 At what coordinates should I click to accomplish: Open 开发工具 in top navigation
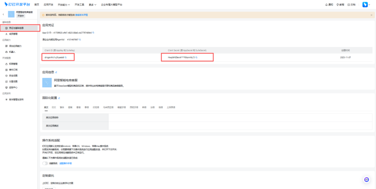tap(79, 5)
